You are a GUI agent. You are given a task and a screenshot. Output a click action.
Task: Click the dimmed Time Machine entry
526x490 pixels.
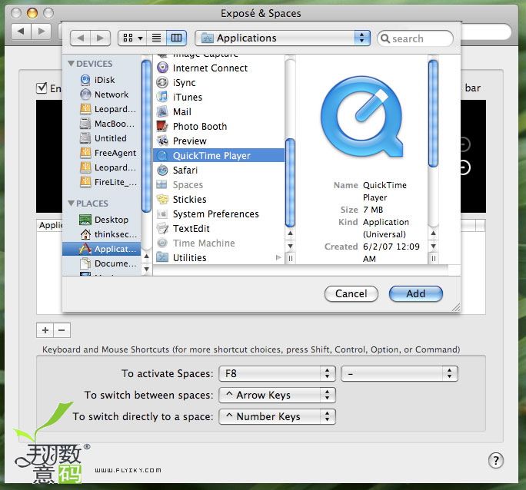tap(195, 243)
